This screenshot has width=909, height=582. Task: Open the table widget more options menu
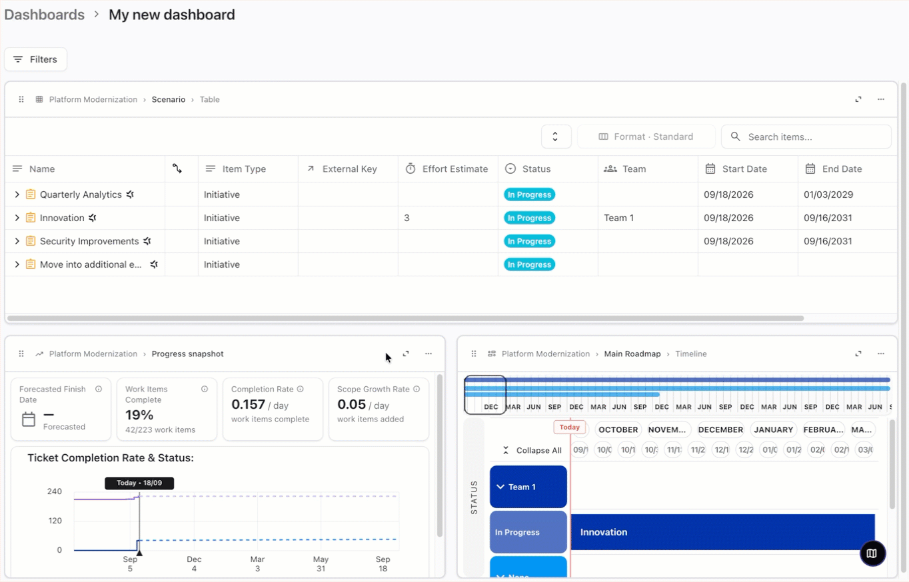click(881, 99)
